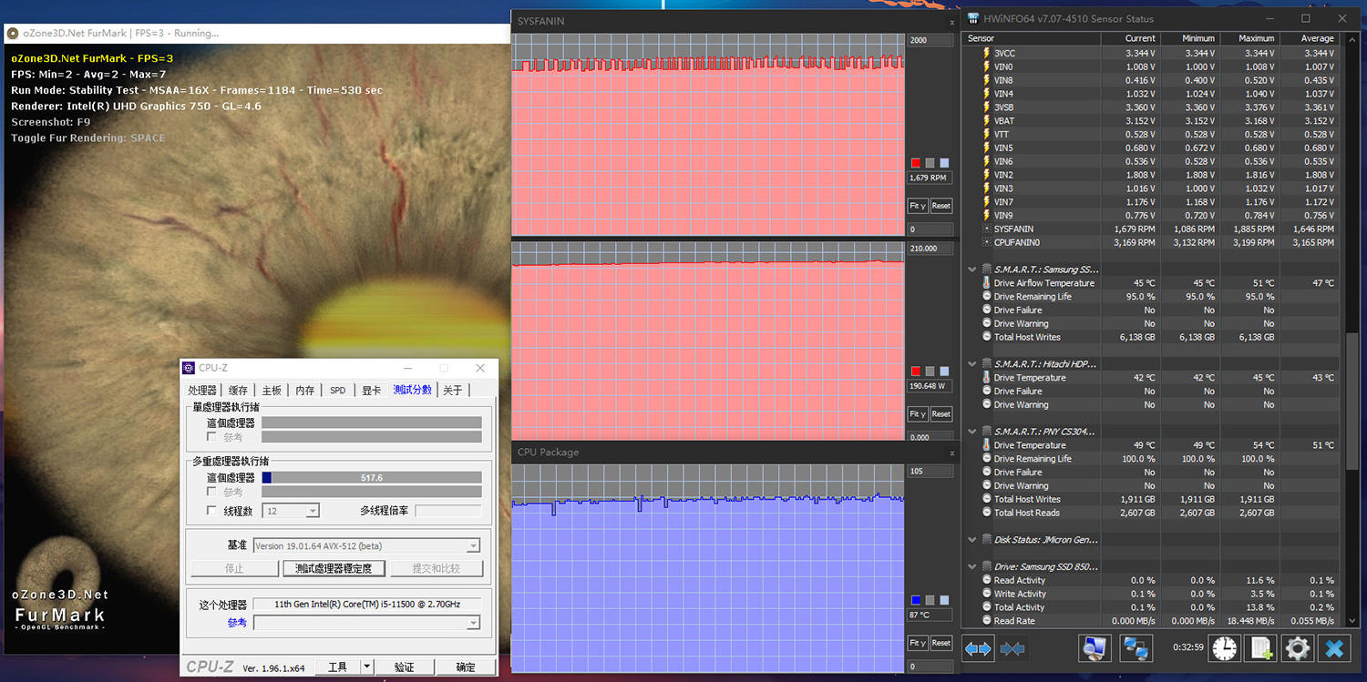This screenshot has height=682, width=1367.
Task: Switch to the SPD tab in CPU-Z
Action: (337, 390)
